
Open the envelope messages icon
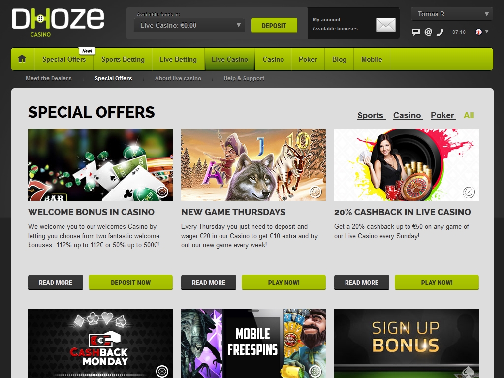click(386, 25)
